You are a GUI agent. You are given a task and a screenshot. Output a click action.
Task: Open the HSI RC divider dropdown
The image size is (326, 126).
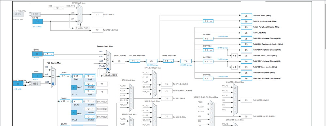tap(49, 54)
